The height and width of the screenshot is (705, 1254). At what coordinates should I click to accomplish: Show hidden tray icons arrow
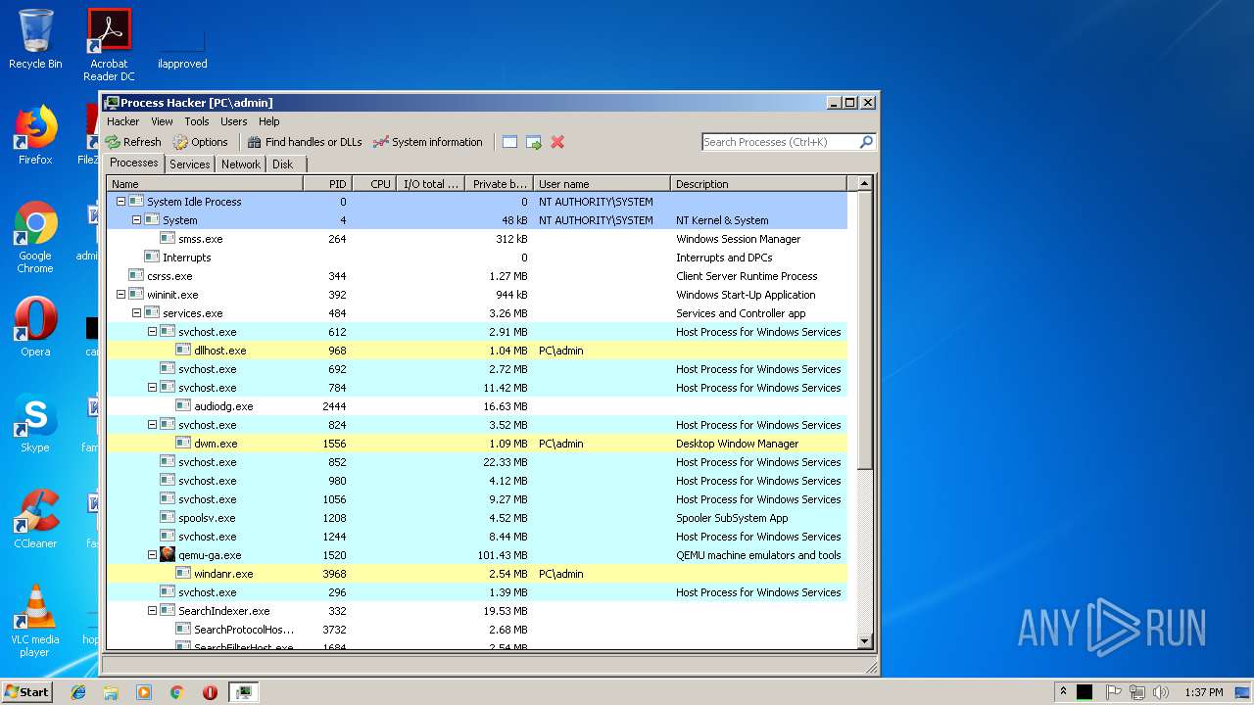(1063, 692)
